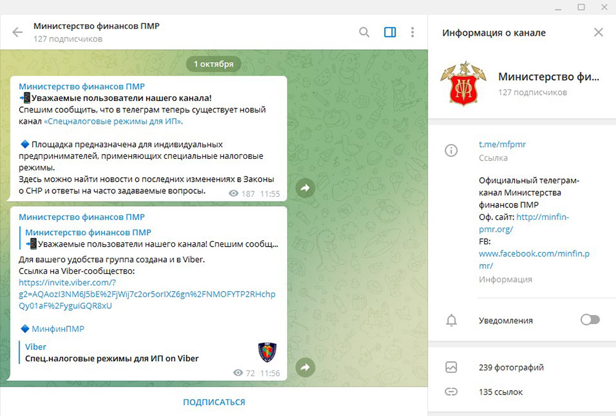This screenshot has height=416, width=616.
Task: Forward the 11:55 message via share arrow
Action: 306,188
